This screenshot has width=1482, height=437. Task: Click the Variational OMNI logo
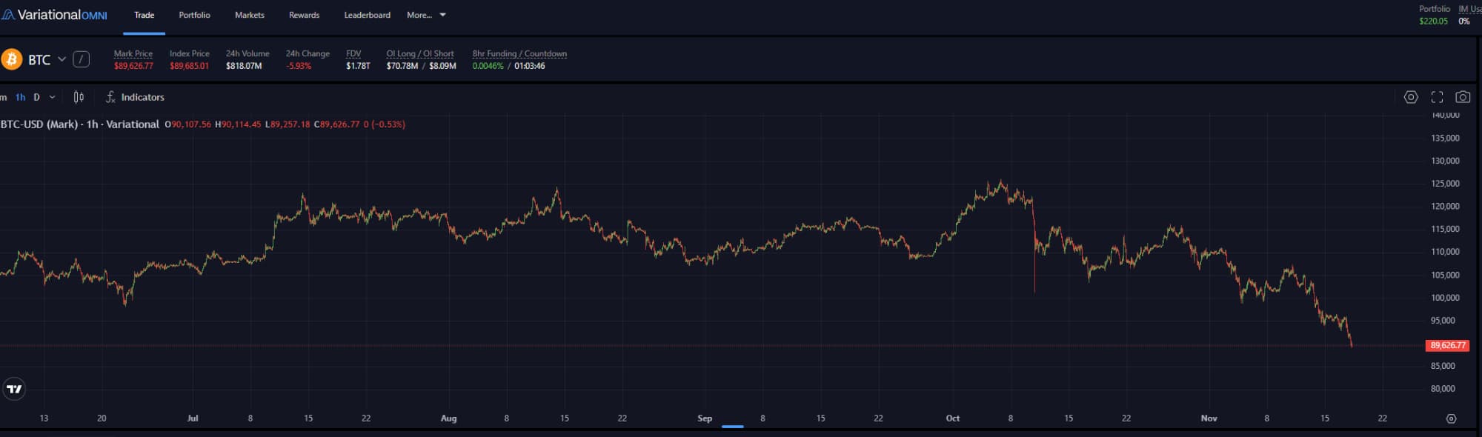tap(54, 15)
